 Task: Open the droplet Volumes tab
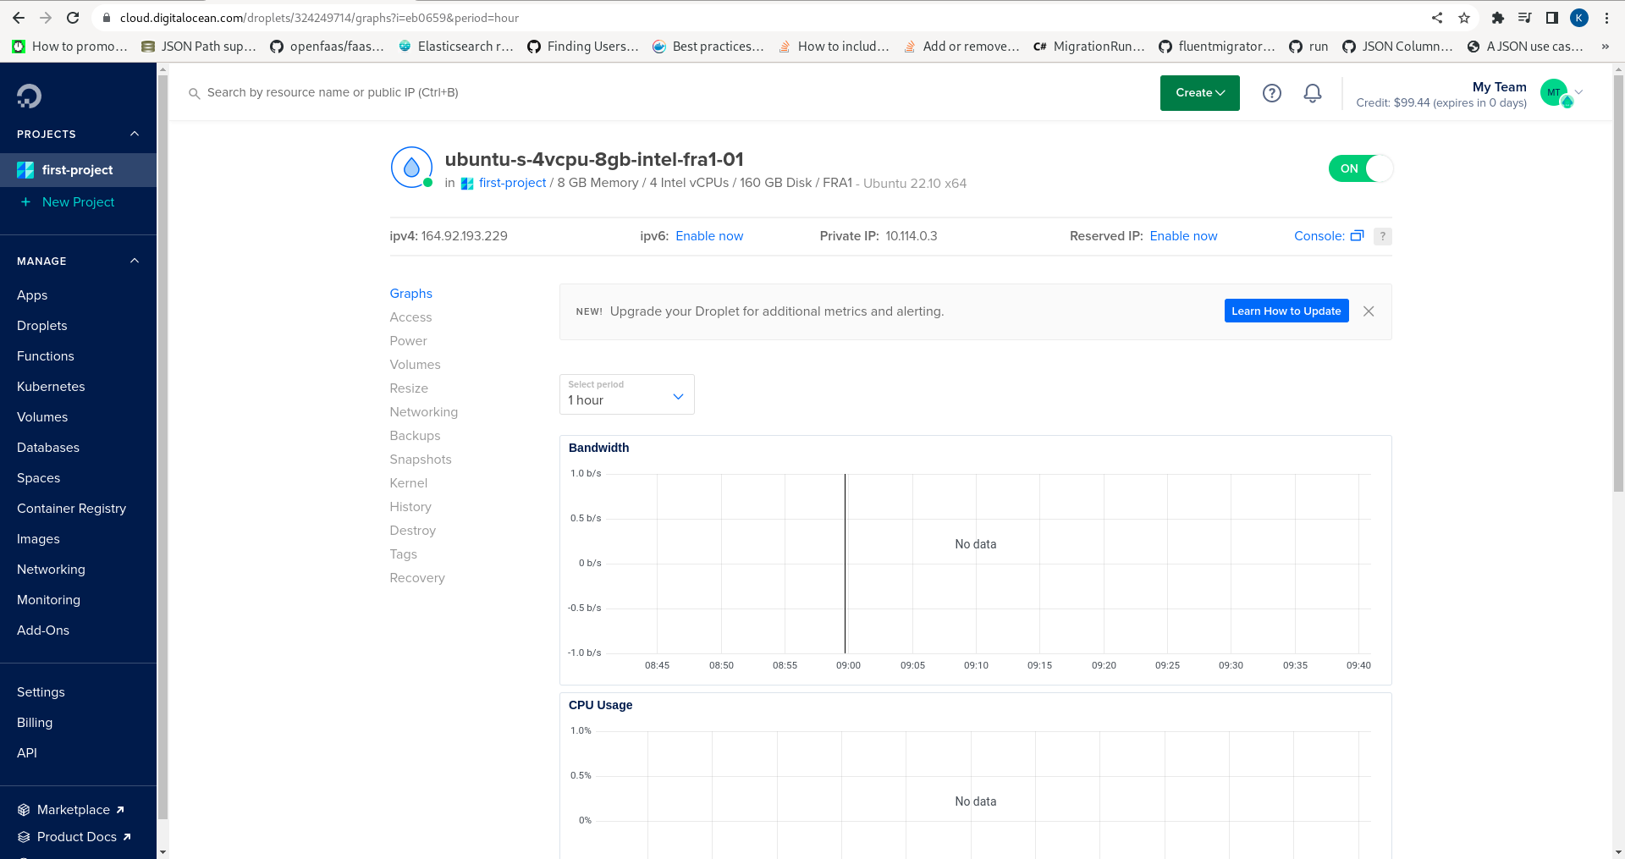[x=415, y=365]
